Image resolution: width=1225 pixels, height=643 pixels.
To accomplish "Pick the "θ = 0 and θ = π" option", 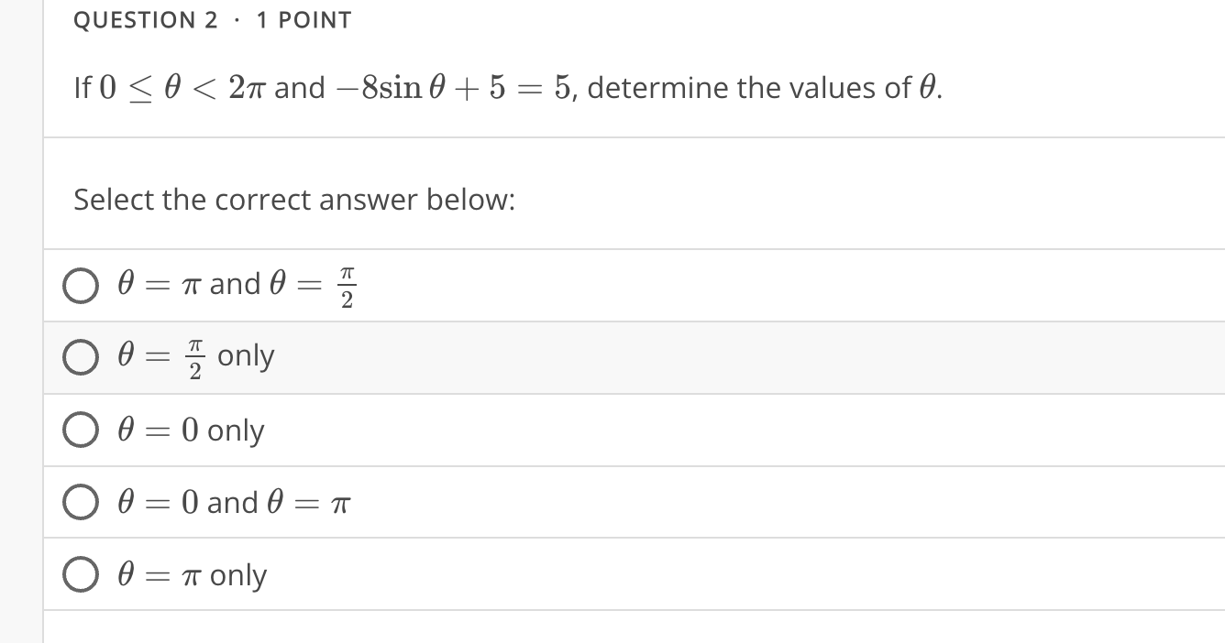I will point(81,502).
